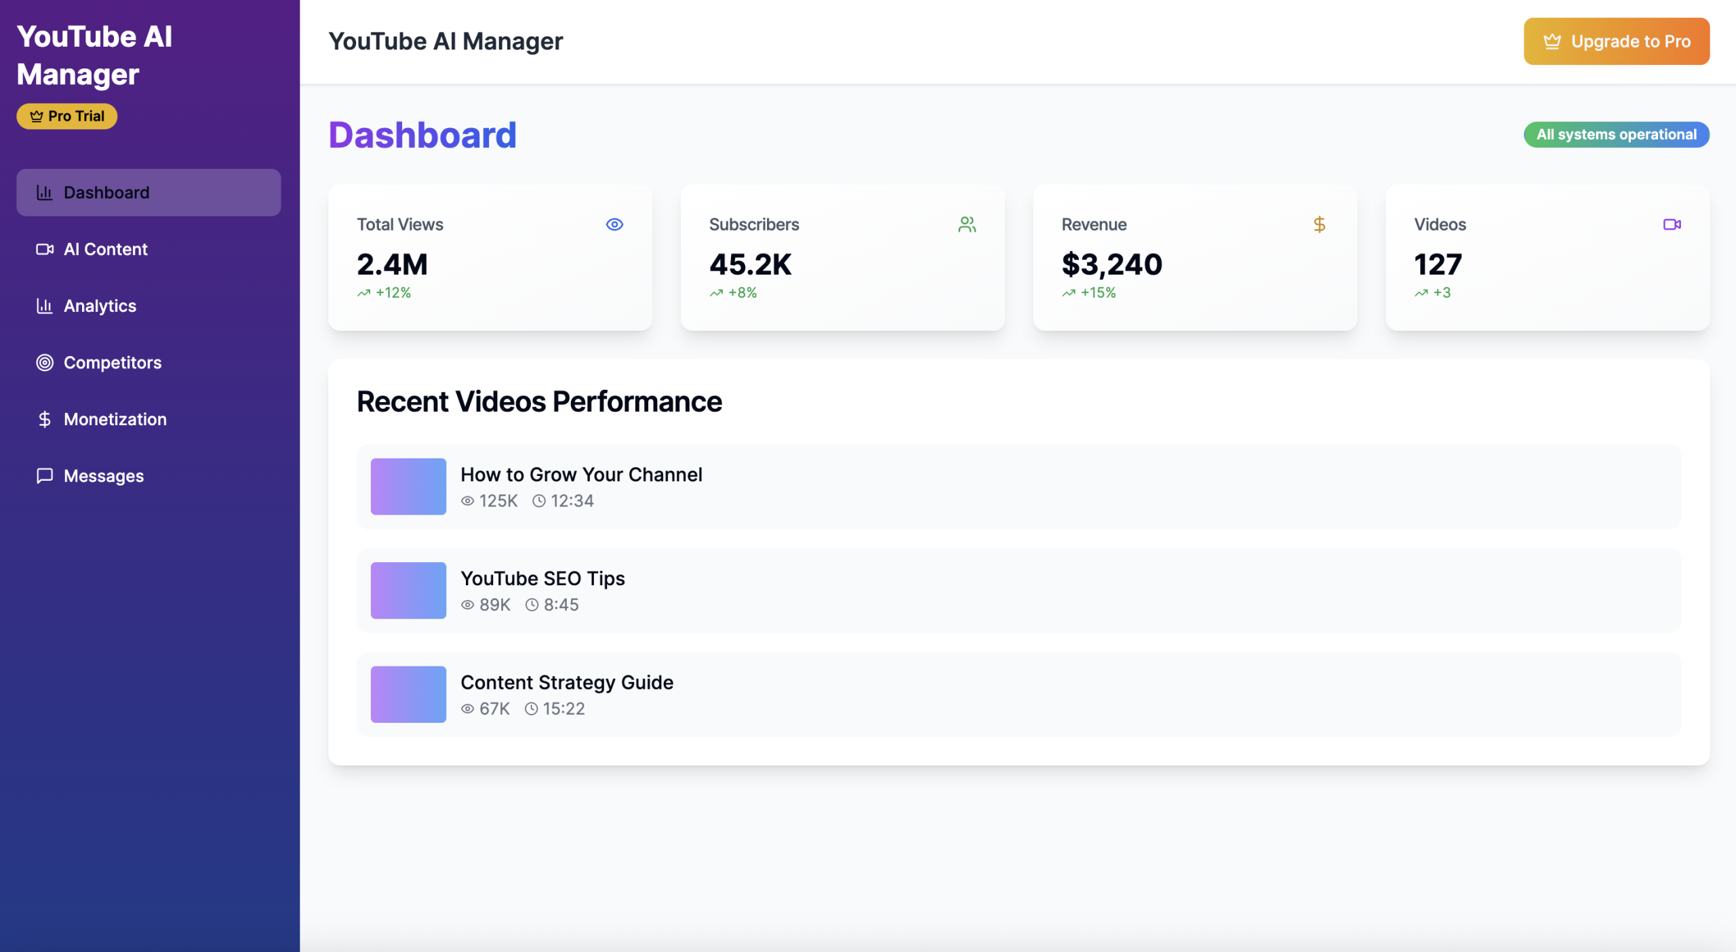Screen dimensions: 1736x952
Task: Click the 2.4M total views value
Action: point(392,264)
